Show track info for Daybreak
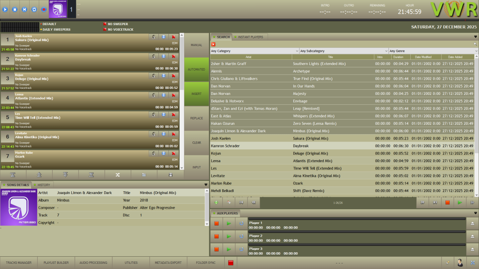 (163, 56)
